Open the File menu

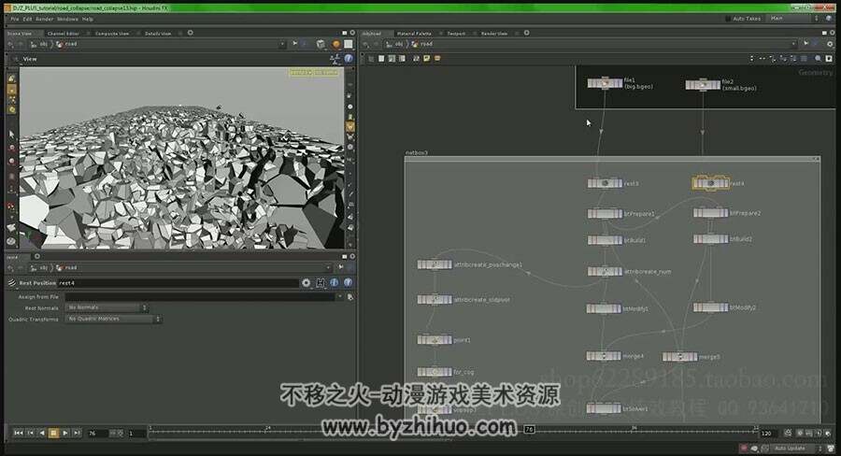pyautogui.click(x=14, y=19)
